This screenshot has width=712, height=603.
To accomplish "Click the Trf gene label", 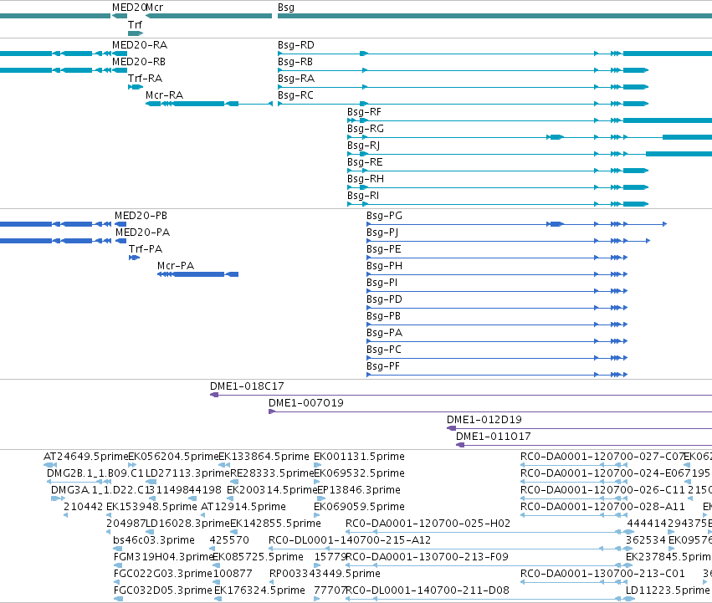I will coord(135,25).
